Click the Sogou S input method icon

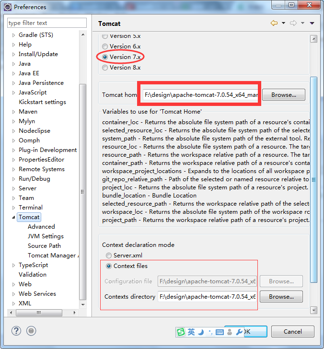tap(181, 332)
